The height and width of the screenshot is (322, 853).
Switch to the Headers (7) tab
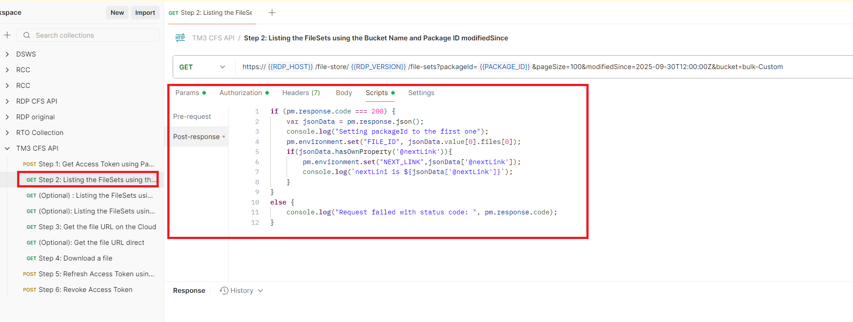301,93
